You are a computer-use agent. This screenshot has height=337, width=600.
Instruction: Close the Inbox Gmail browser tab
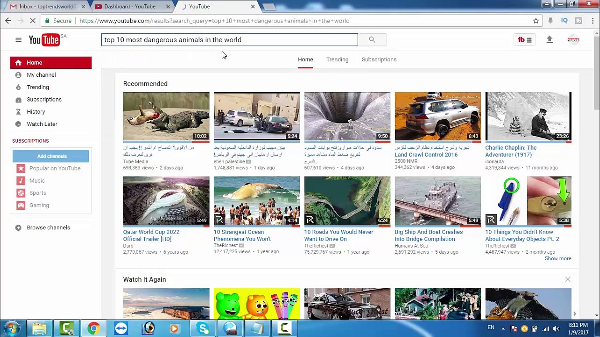click(x=83, y=7)
